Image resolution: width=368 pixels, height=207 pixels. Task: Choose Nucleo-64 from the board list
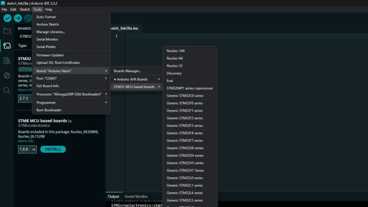[174, 58]
